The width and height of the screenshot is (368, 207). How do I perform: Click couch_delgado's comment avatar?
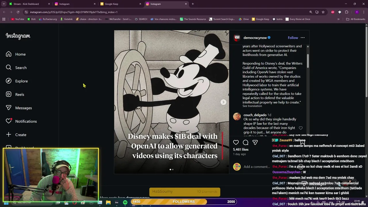coord(237,116)
